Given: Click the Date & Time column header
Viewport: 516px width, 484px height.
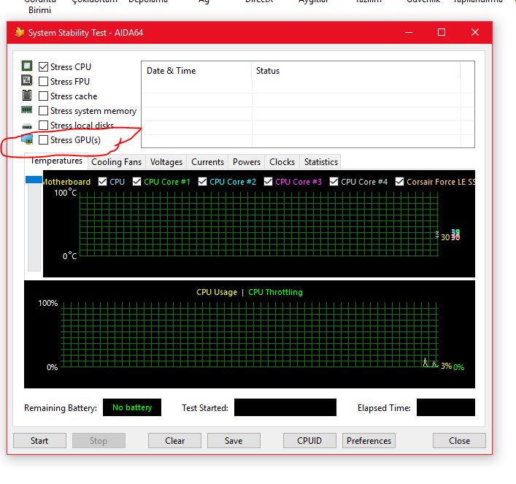Looking at the screenshot, I should [197, 71].
